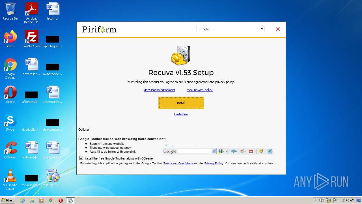This screenshot has width=362, height=204.
Task: Select the iecut.rtf document icon
Action: [x=53, y=11]
